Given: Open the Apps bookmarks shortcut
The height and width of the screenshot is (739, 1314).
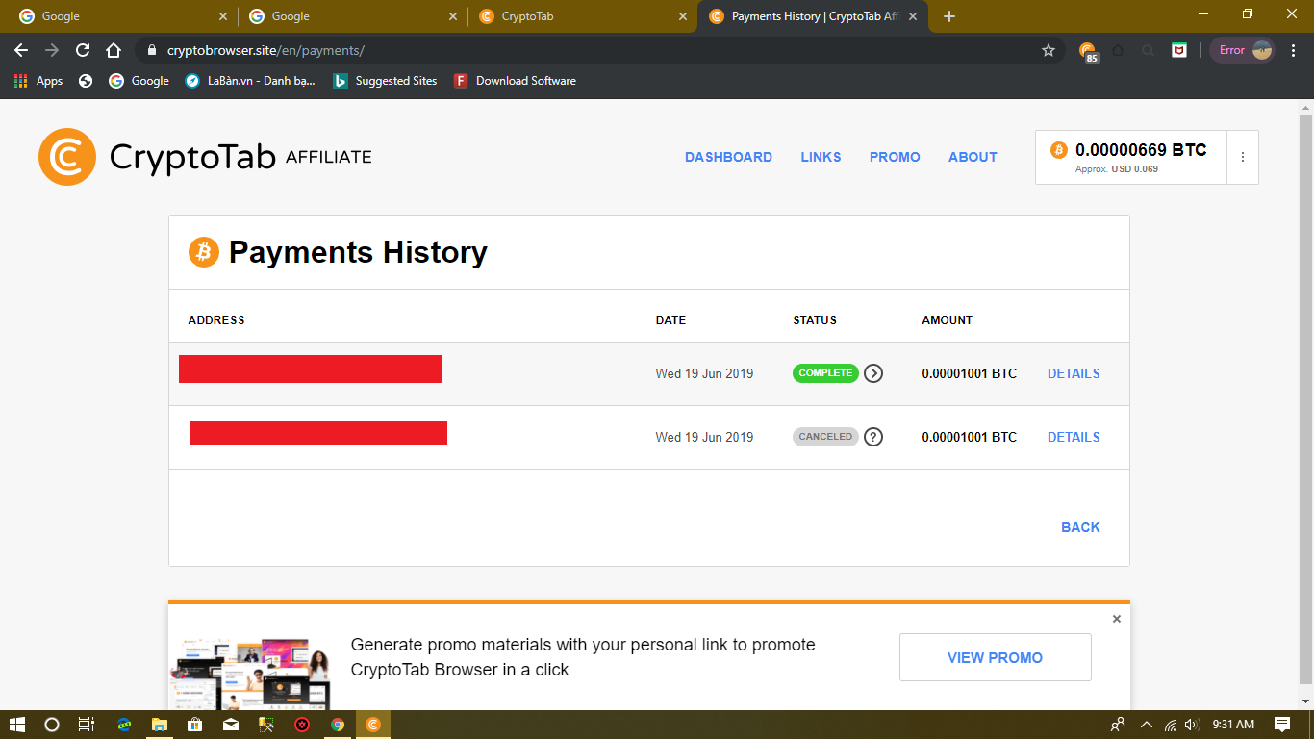Looking at the screenshot, I should (38, 81).
